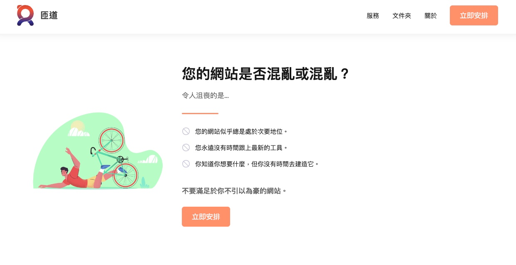Click the orange divider line
Image resolution: width=516 pixels, height=265 pixels.
[x=200, y=113]
